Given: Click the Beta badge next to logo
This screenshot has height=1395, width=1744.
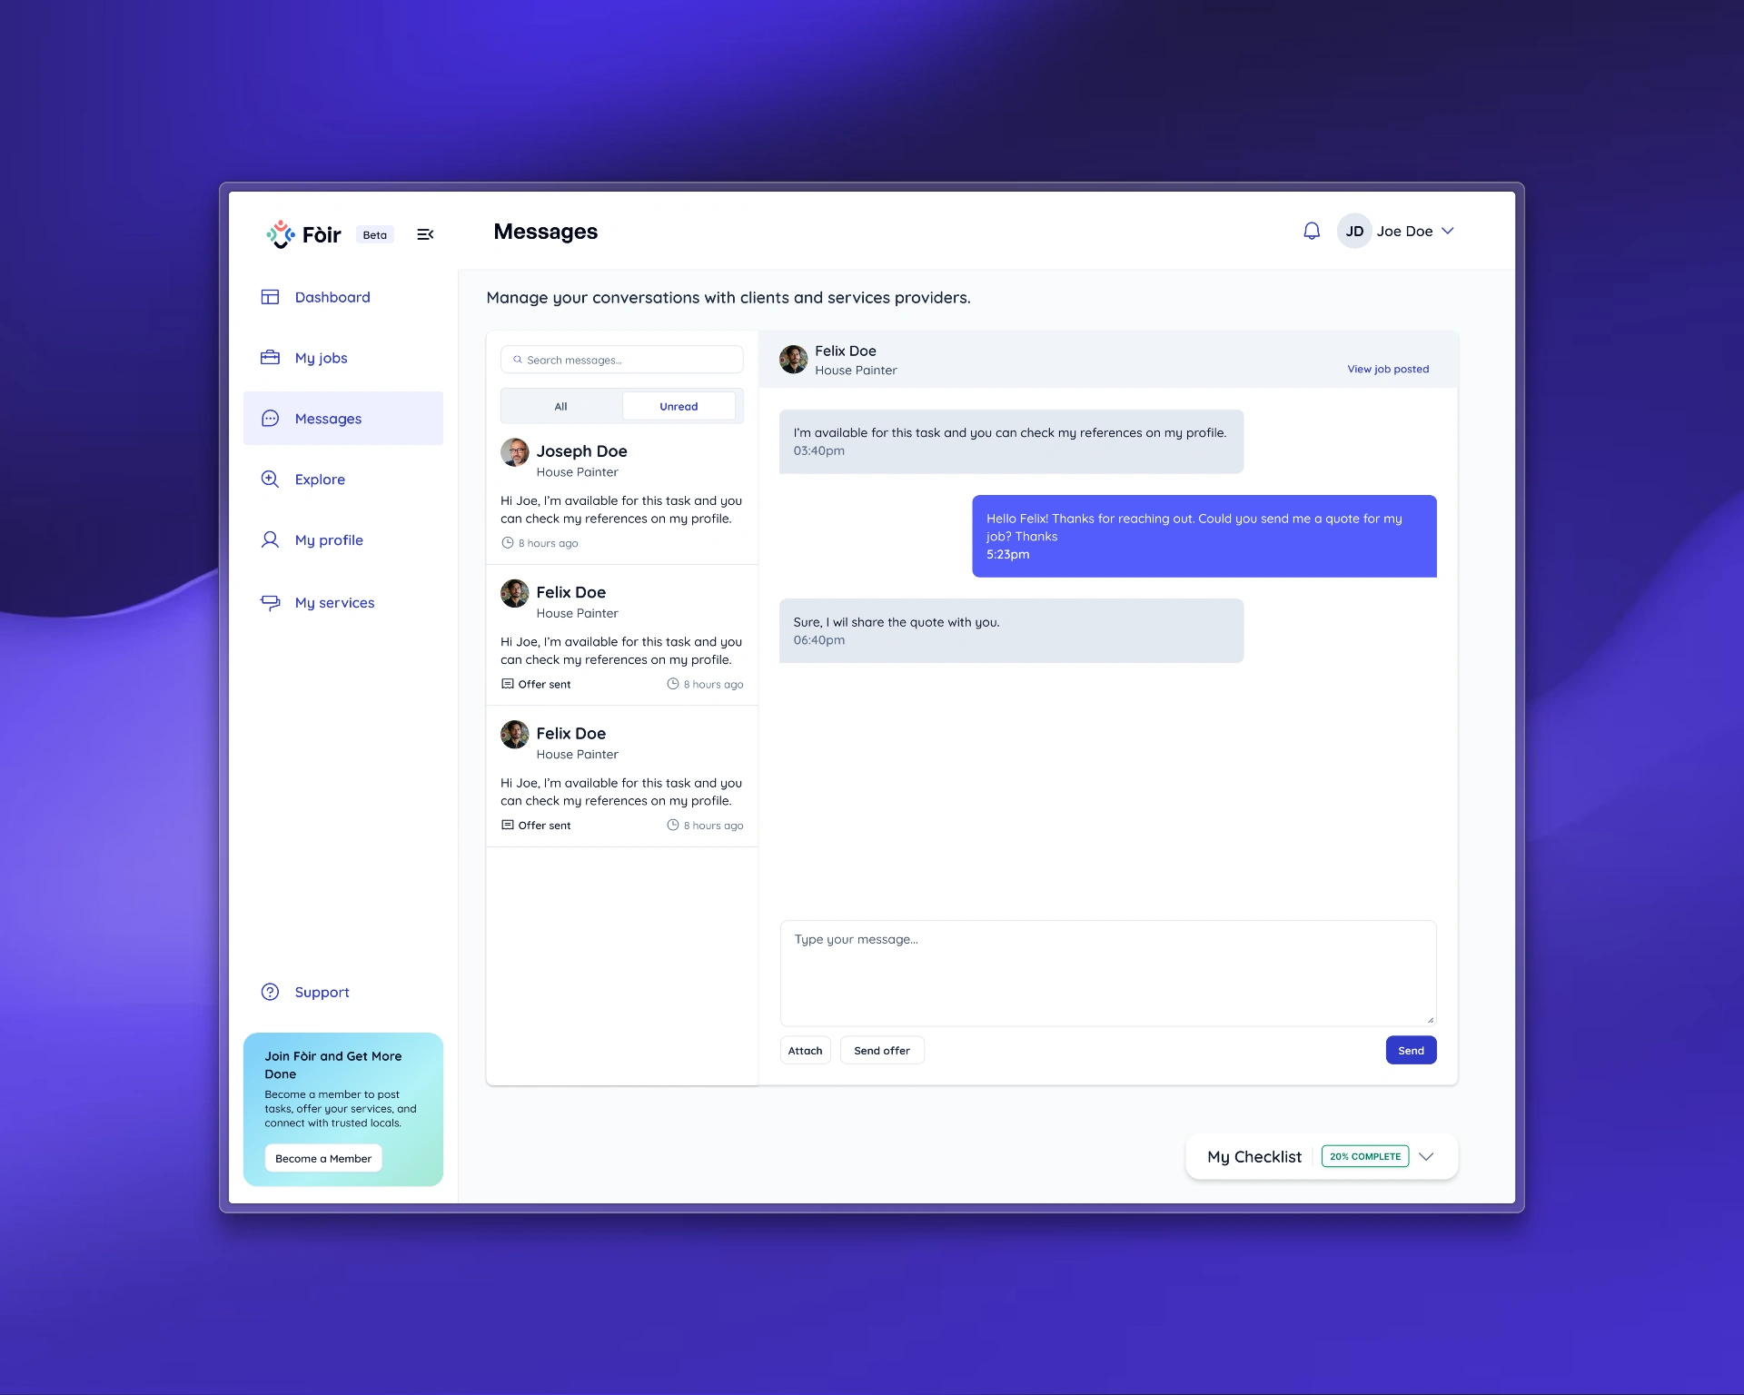Looking at the screenshot, I should click(375, 235).
